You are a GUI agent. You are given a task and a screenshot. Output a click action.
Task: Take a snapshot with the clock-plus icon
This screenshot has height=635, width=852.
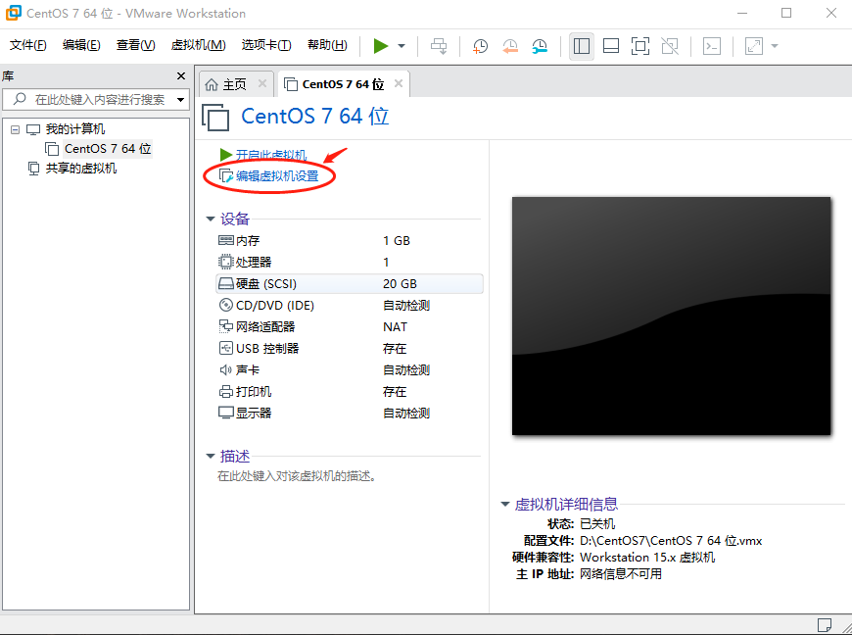(480, 46)
